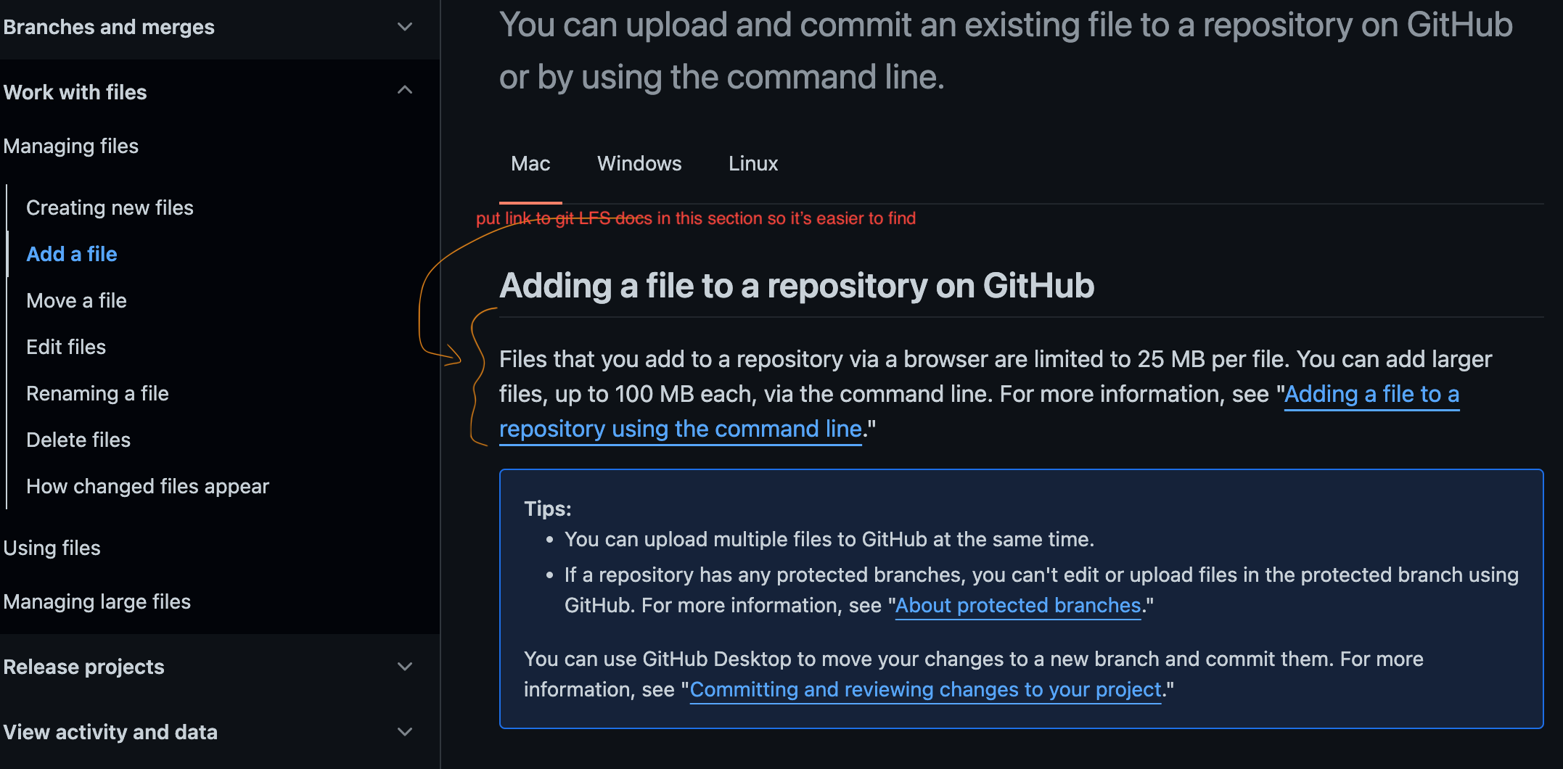Open the Delete files page

78,440
